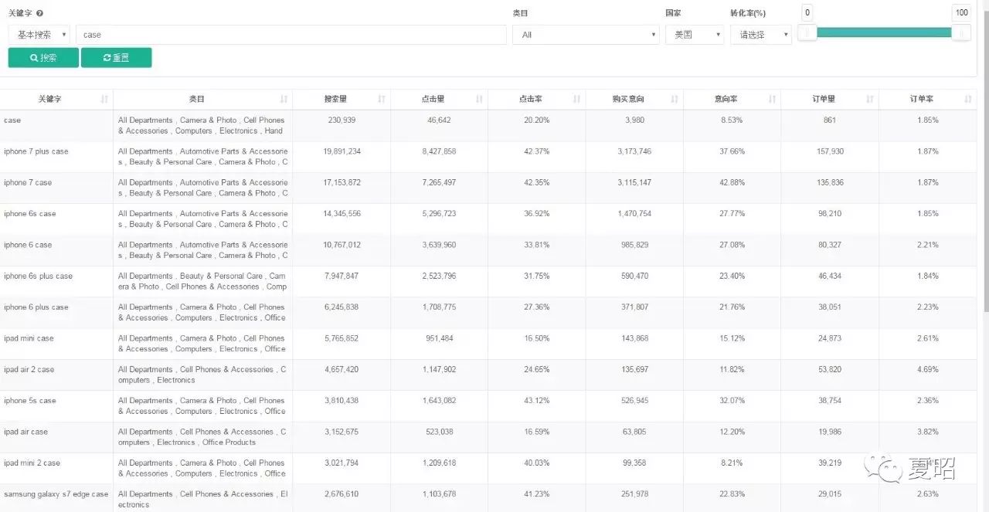The height and width of the screenshot is (512, 989).
Task: Click sort icon in 意向率 column header
Action: 772,99
